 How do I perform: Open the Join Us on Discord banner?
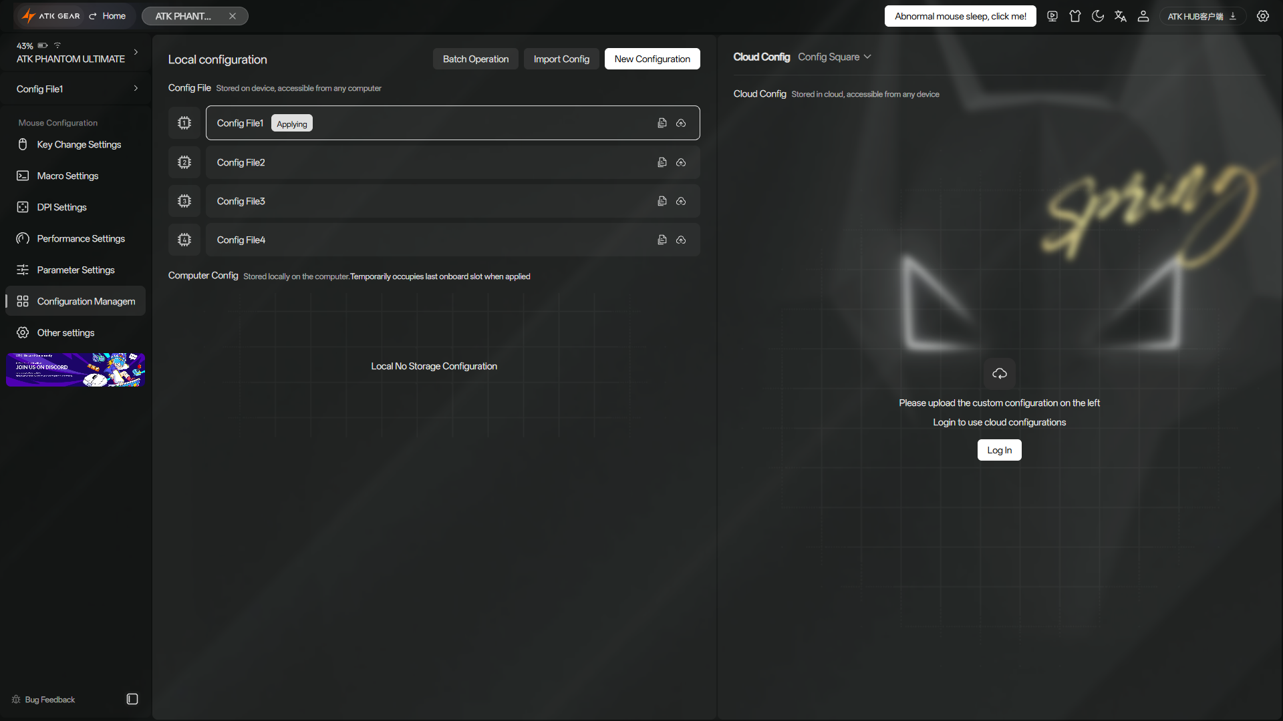(x=76, y=370)
